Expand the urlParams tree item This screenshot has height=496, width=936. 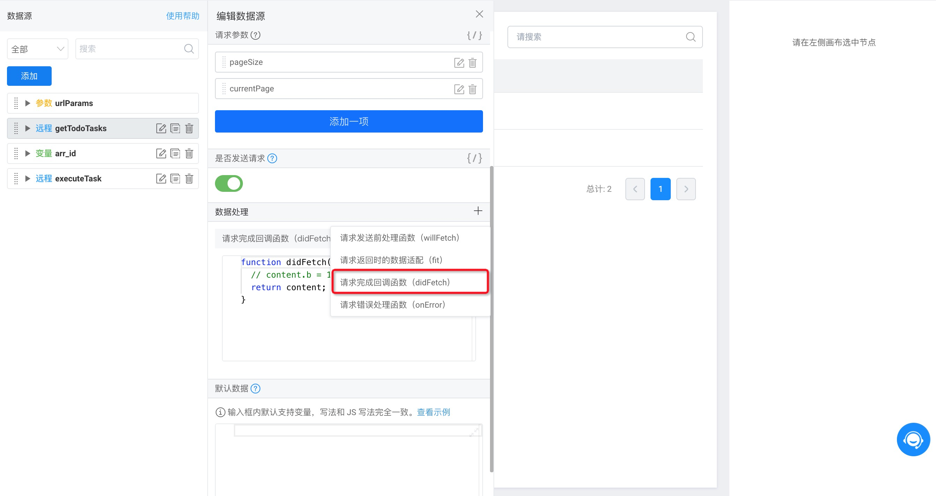[x=28, y=103]
